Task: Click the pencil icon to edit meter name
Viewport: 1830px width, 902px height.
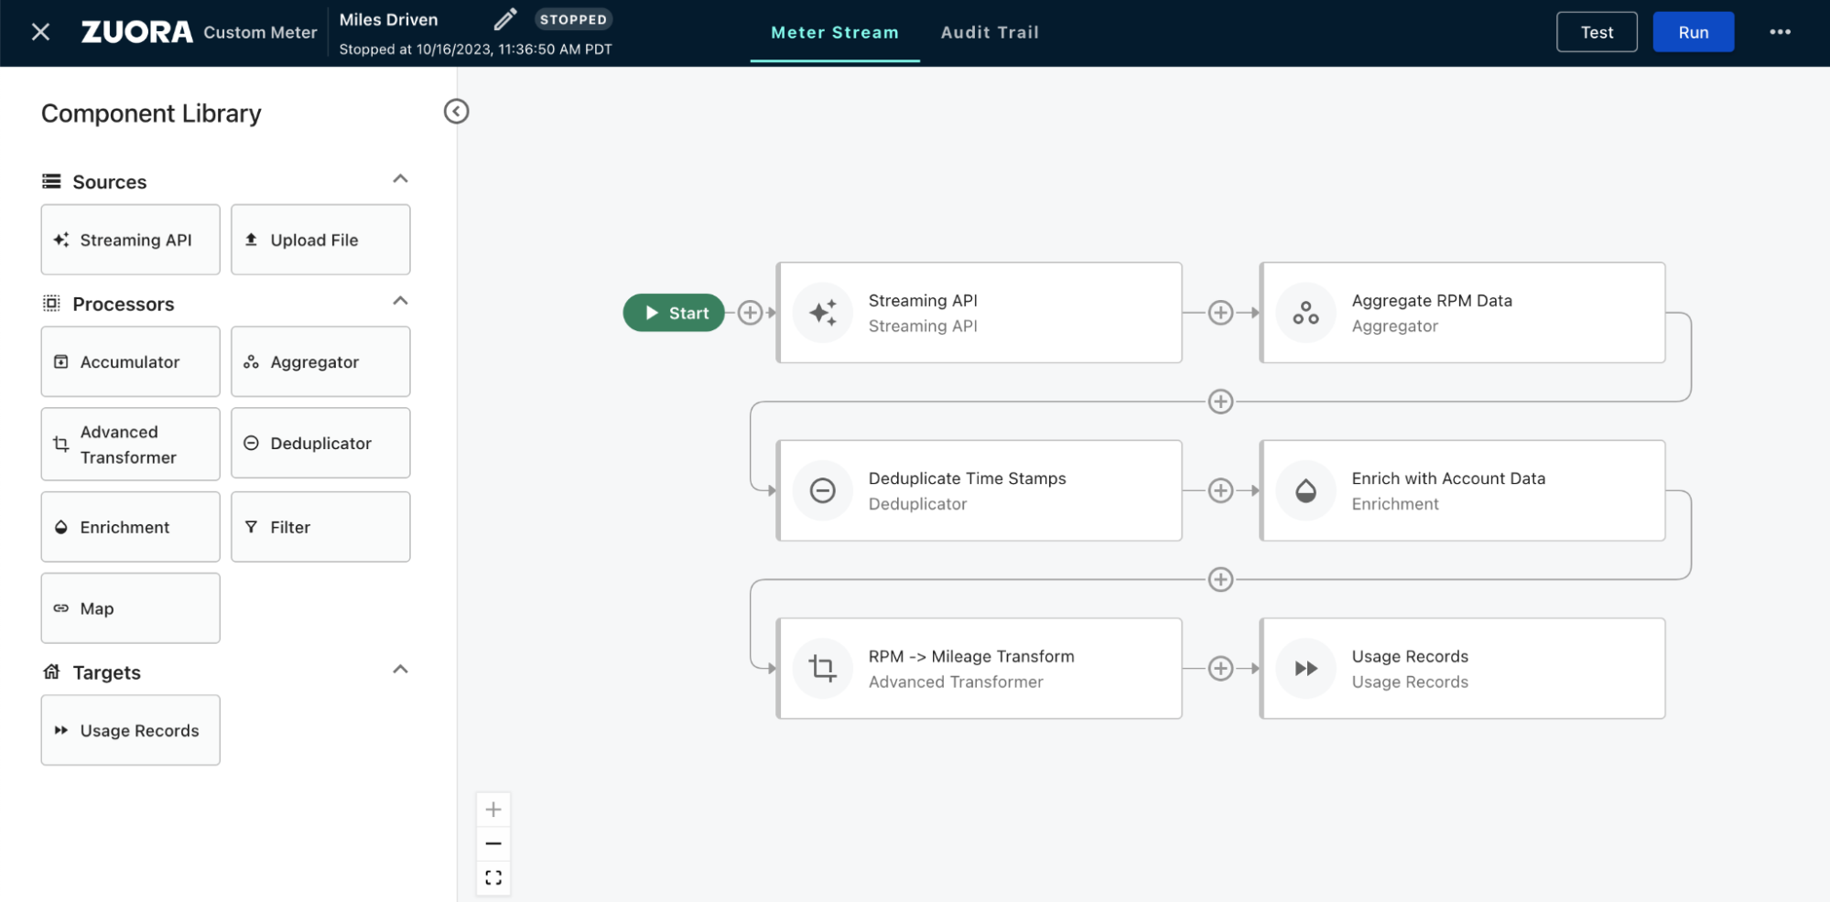Action: click(504, 19)
